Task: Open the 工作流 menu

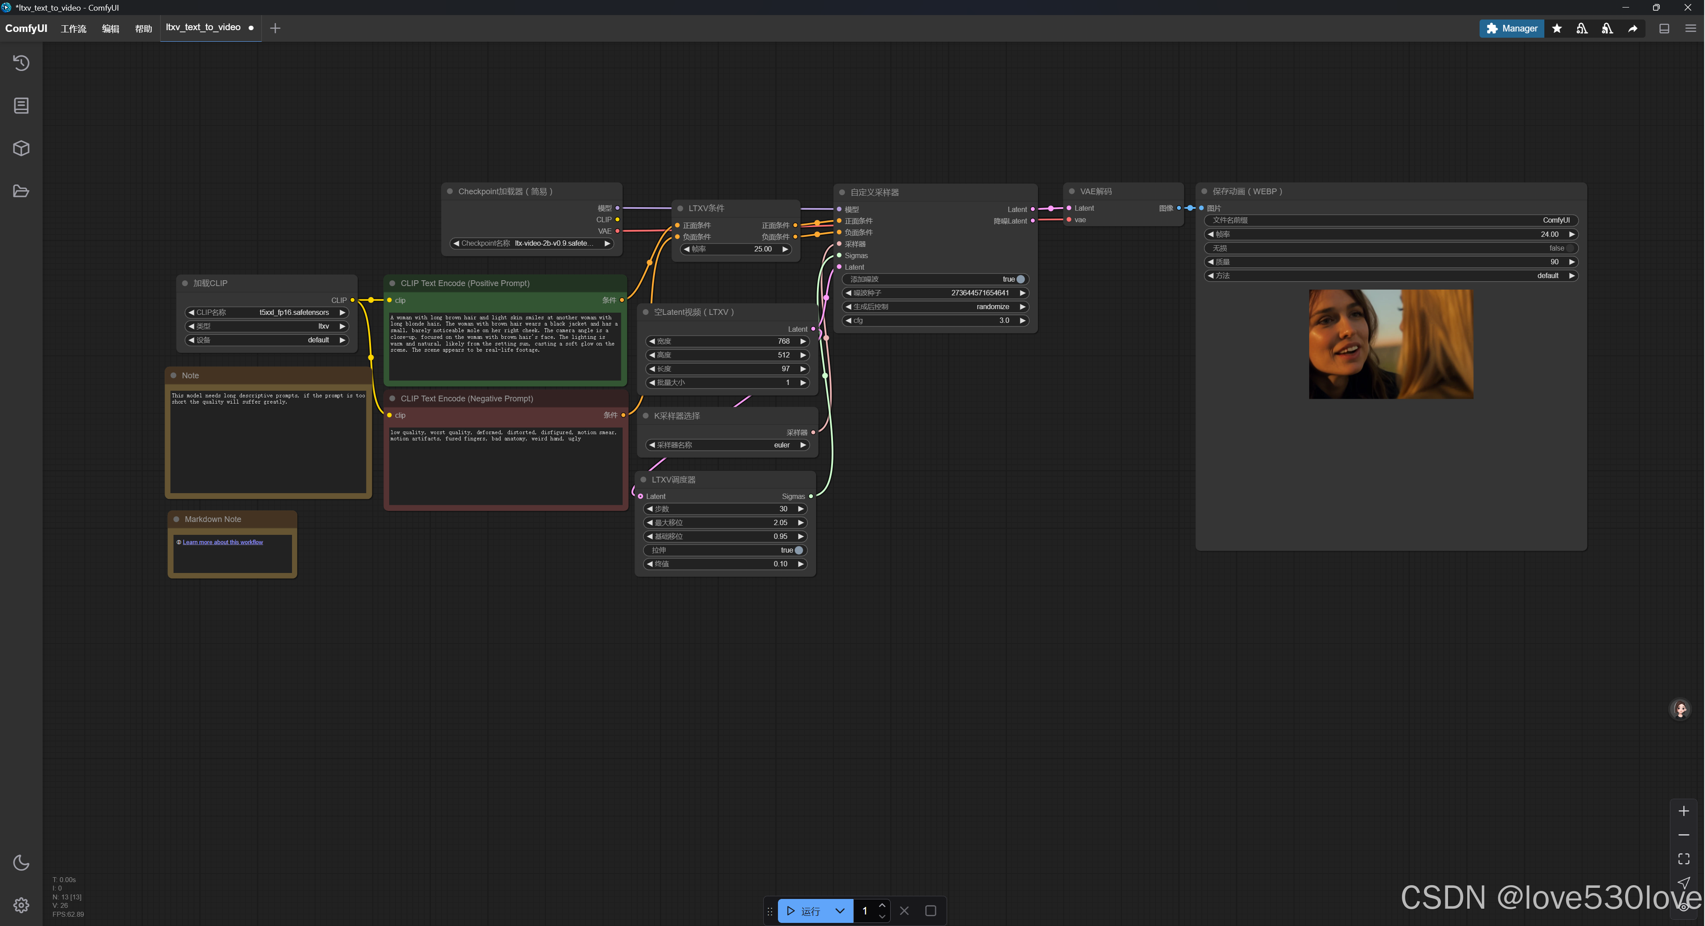Action: pos(74,28)
